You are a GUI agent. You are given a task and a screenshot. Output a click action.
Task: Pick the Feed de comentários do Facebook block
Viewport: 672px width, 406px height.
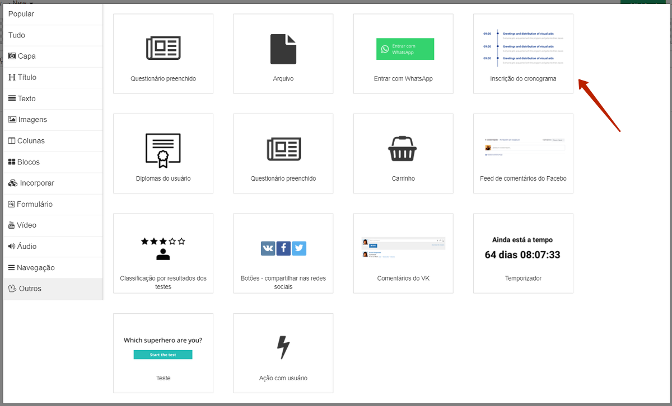[x=522, y=153]
